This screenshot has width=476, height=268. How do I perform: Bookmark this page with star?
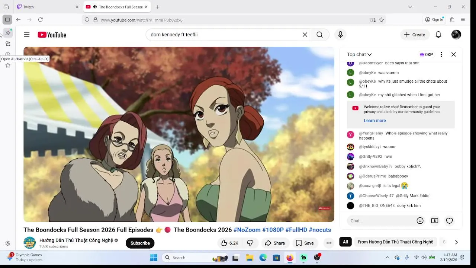(x=382, y=20)
